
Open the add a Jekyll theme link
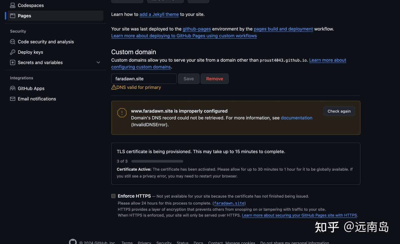click(x=159, y=14)
